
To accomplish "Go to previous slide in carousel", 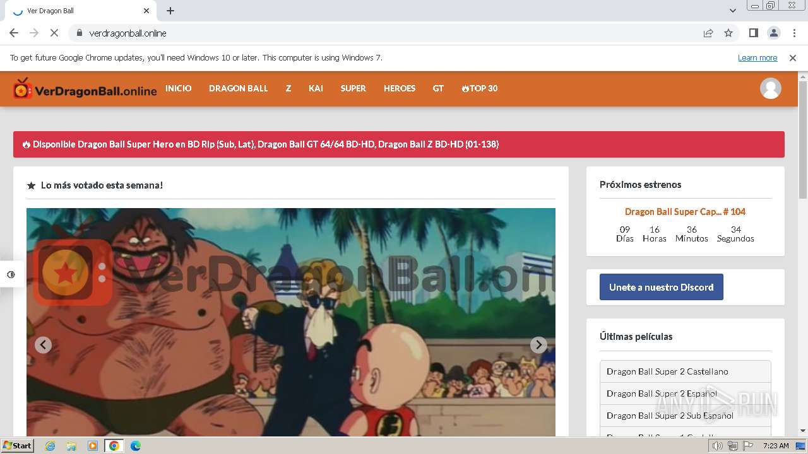I will point(43,345).
